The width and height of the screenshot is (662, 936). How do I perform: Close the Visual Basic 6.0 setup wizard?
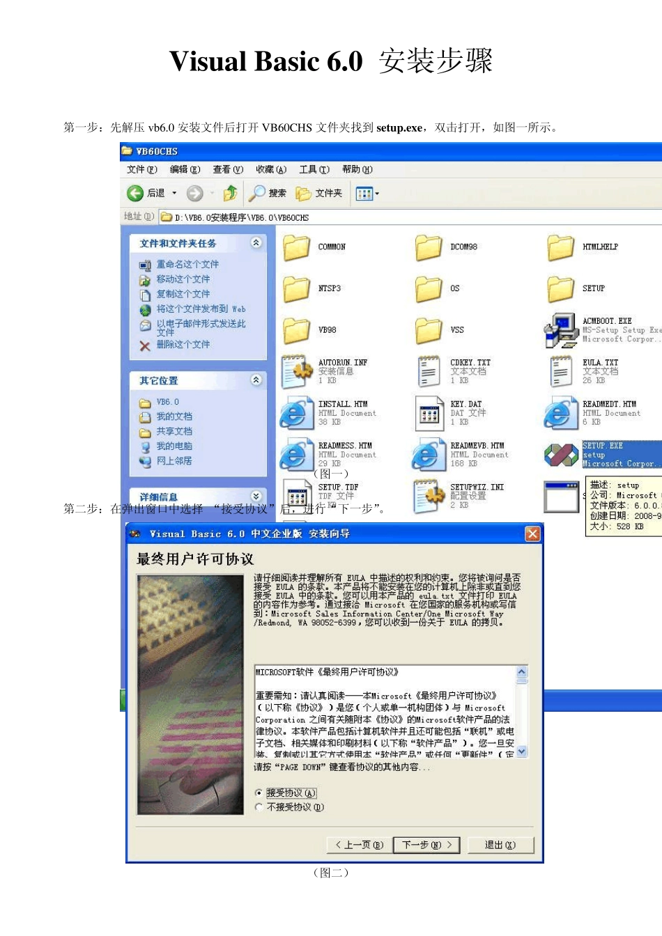tap(532, 533)
